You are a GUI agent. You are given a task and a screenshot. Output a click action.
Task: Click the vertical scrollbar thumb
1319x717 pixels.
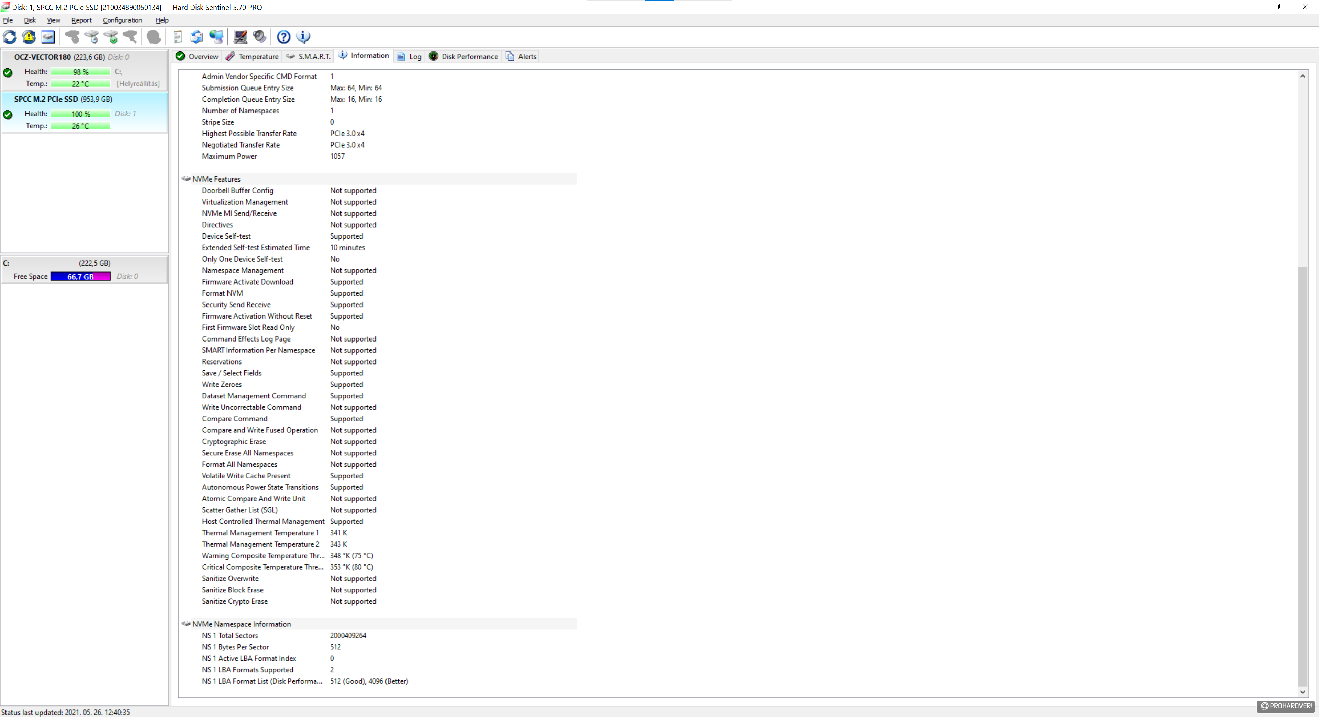(x=1303, y=477)
